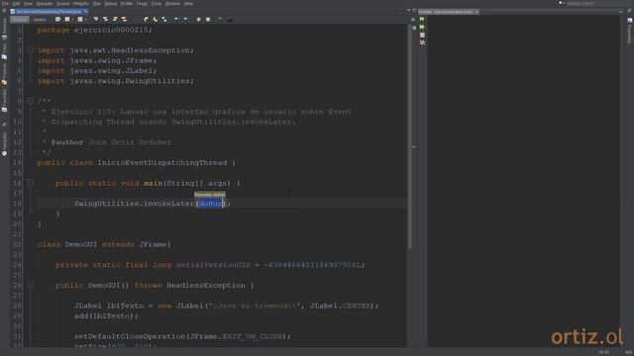Click Find Previous Occurrence icon
Image resolution: width=634 pixels, height=356 pixels.
pos(106,19)
